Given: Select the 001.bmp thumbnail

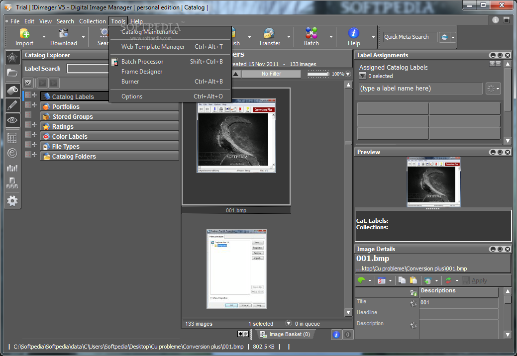Looking at the screenshot, I should pos(236,147).
